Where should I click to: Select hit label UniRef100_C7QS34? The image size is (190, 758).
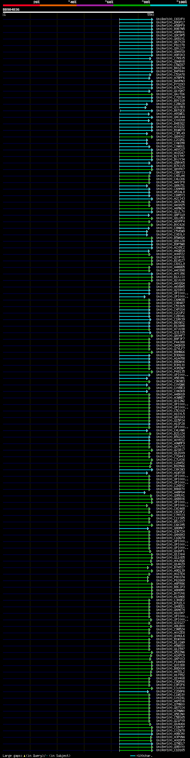coord(170,98)
